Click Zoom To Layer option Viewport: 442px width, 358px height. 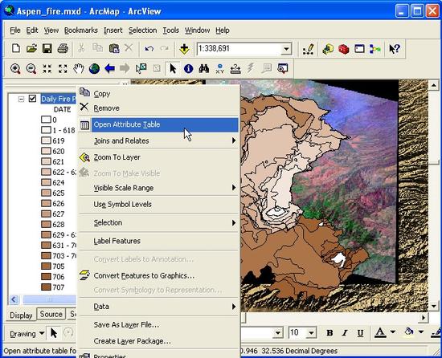click(x=117, y=157)
